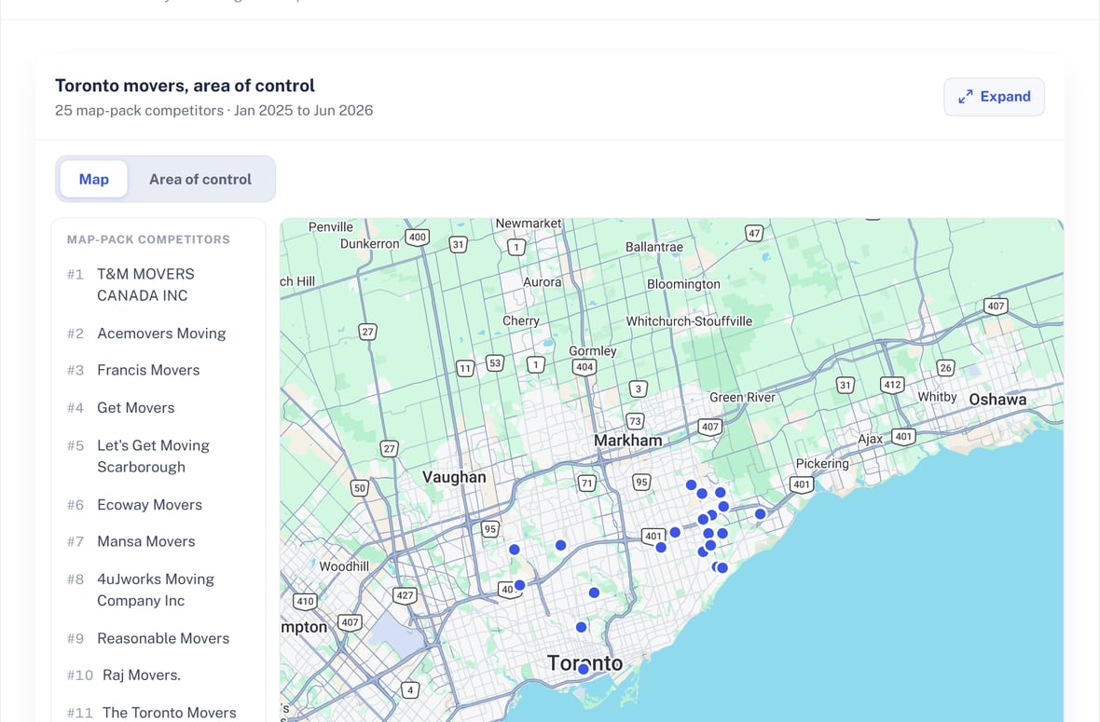Click the route 47 shield near Ballantrae
1100x722 pixels.
point(754,234)
